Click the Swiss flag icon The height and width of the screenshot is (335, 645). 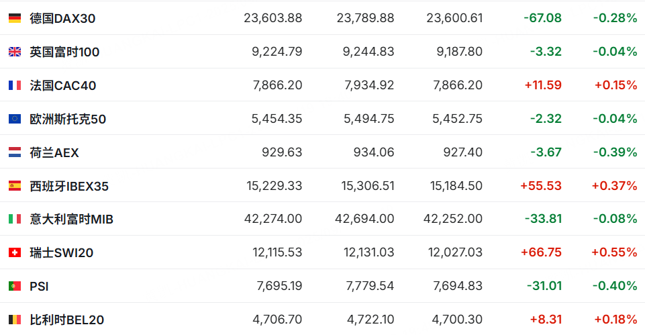(15, 252)
